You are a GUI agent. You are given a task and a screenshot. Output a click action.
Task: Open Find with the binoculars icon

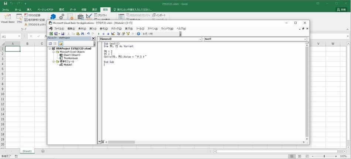tap(82, 33)
